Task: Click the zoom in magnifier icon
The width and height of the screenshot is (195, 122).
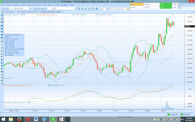Action: click(x=79, y=9)
